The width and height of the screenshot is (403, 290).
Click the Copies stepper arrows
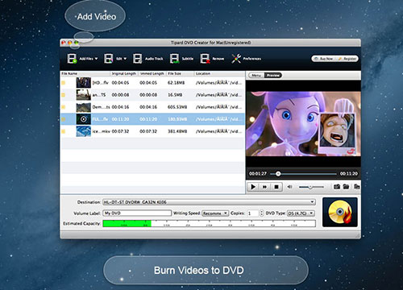pyautogui.click(x=261, y=213)
